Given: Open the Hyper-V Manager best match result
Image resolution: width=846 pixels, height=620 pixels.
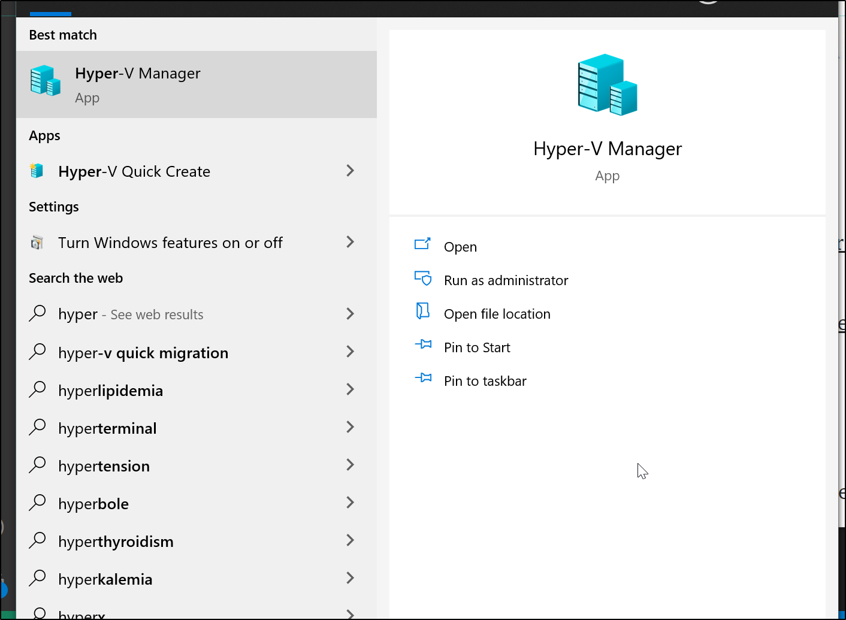Looking at the screenshot, I should pos(197,84).
